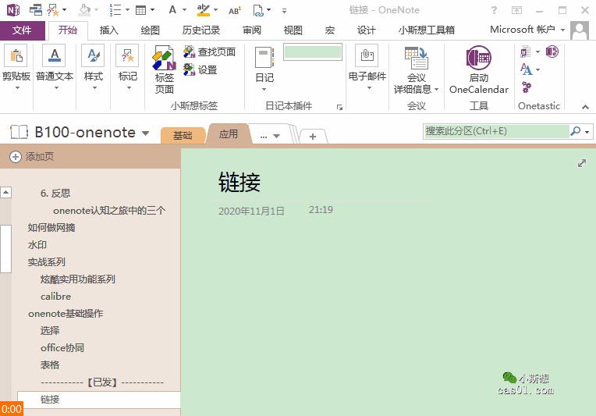The image size is (596, 416).
Task: Click the page list scrollbar thumb
Action: 5,249
